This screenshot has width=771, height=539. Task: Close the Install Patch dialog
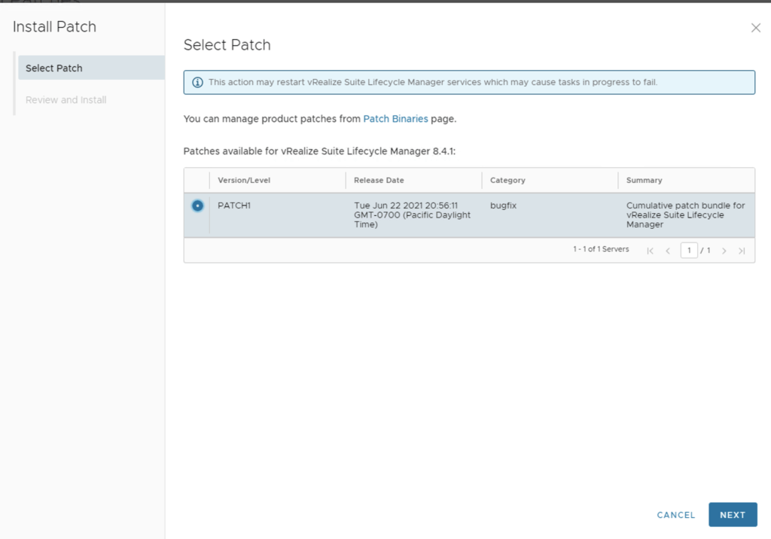(x=756, y=28)
